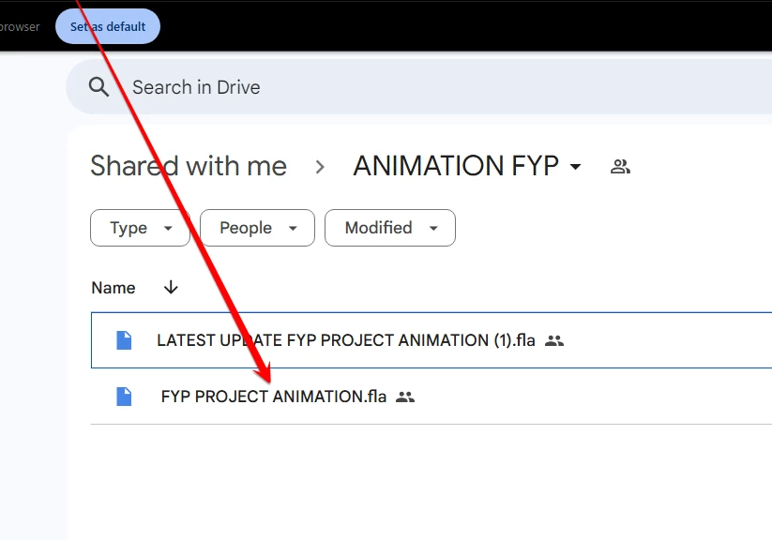This screenshot has height=540, width=772.
Task: Open the People filter dropdown
Action: tap(258, 228)
